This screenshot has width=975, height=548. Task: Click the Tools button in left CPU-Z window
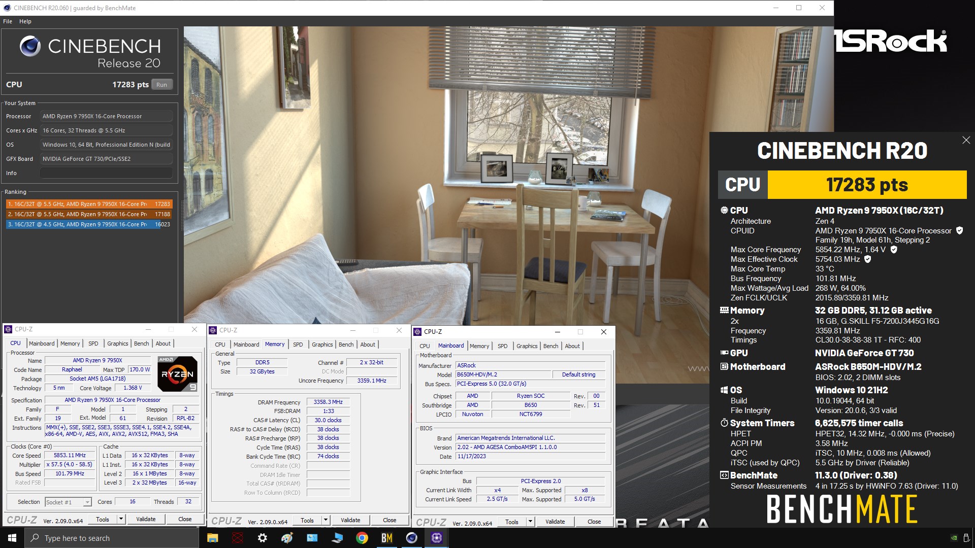point(103,519)
